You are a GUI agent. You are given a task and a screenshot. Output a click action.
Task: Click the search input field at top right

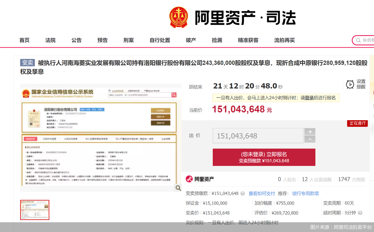click(363, 40)
